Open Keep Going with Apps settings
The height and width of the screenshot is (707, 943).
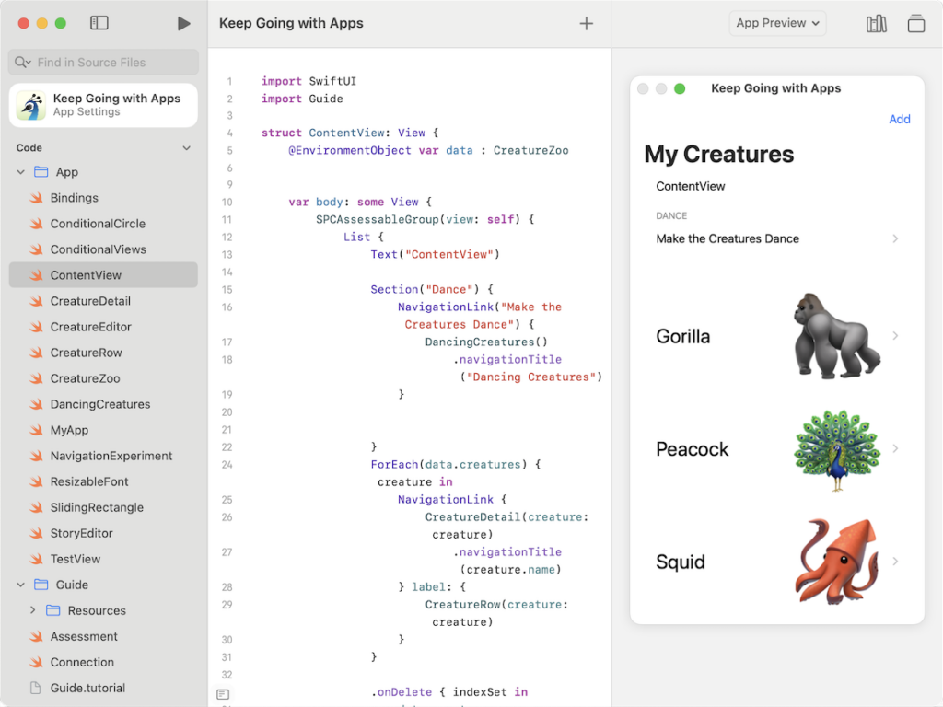click(x=103, y=105)
